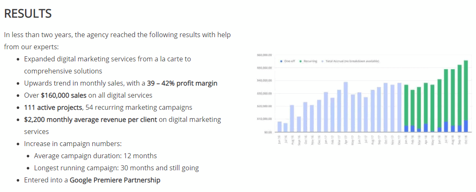The width and height of the screenshot is (476, 192).
Task: Click the '39 – 42% profit margin' text
Action: click(x=182, y=83)
